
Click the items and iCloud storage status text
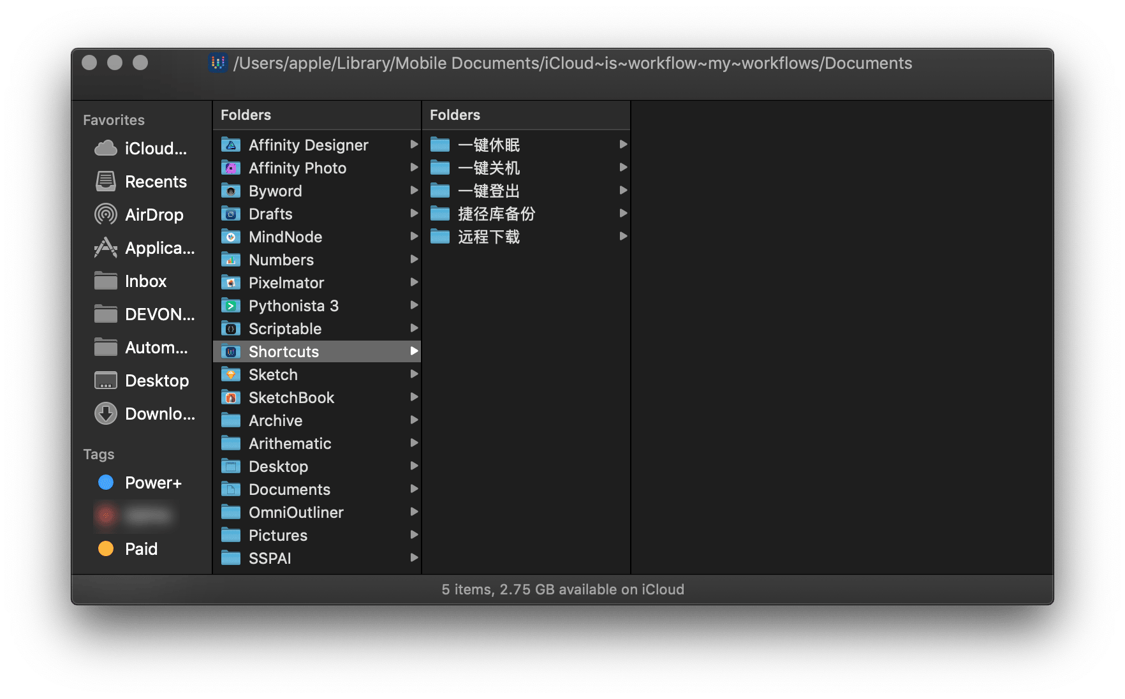562,589
